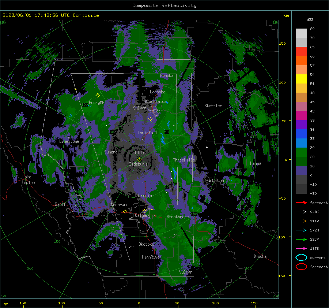The height and width of the screenshot is (308, 329).
Task: Pick the purple swatch between 10 and 0
Action: pos(301,170)
